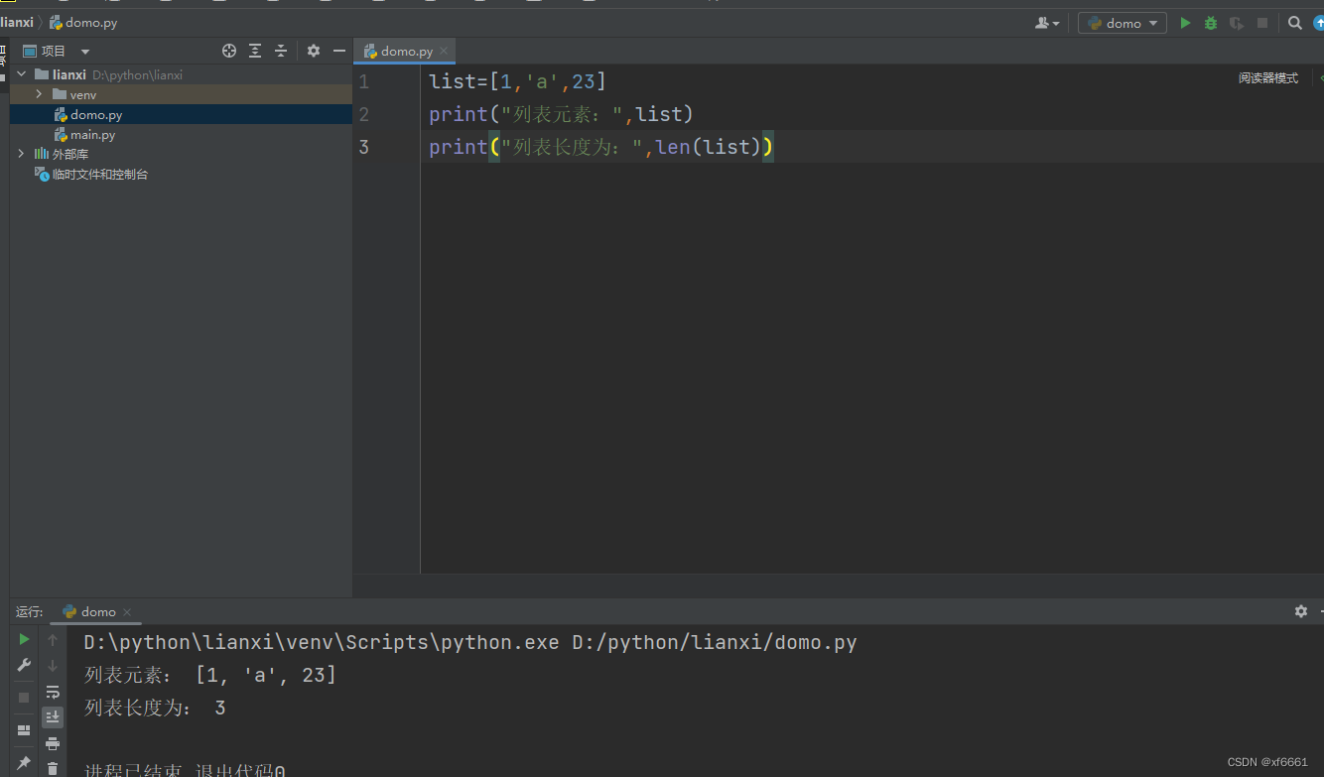Viewport: 1324px width, 777px height.
Task: Place cursor in list=[1,'a',23] code line
Action: (x=517, y=81)
